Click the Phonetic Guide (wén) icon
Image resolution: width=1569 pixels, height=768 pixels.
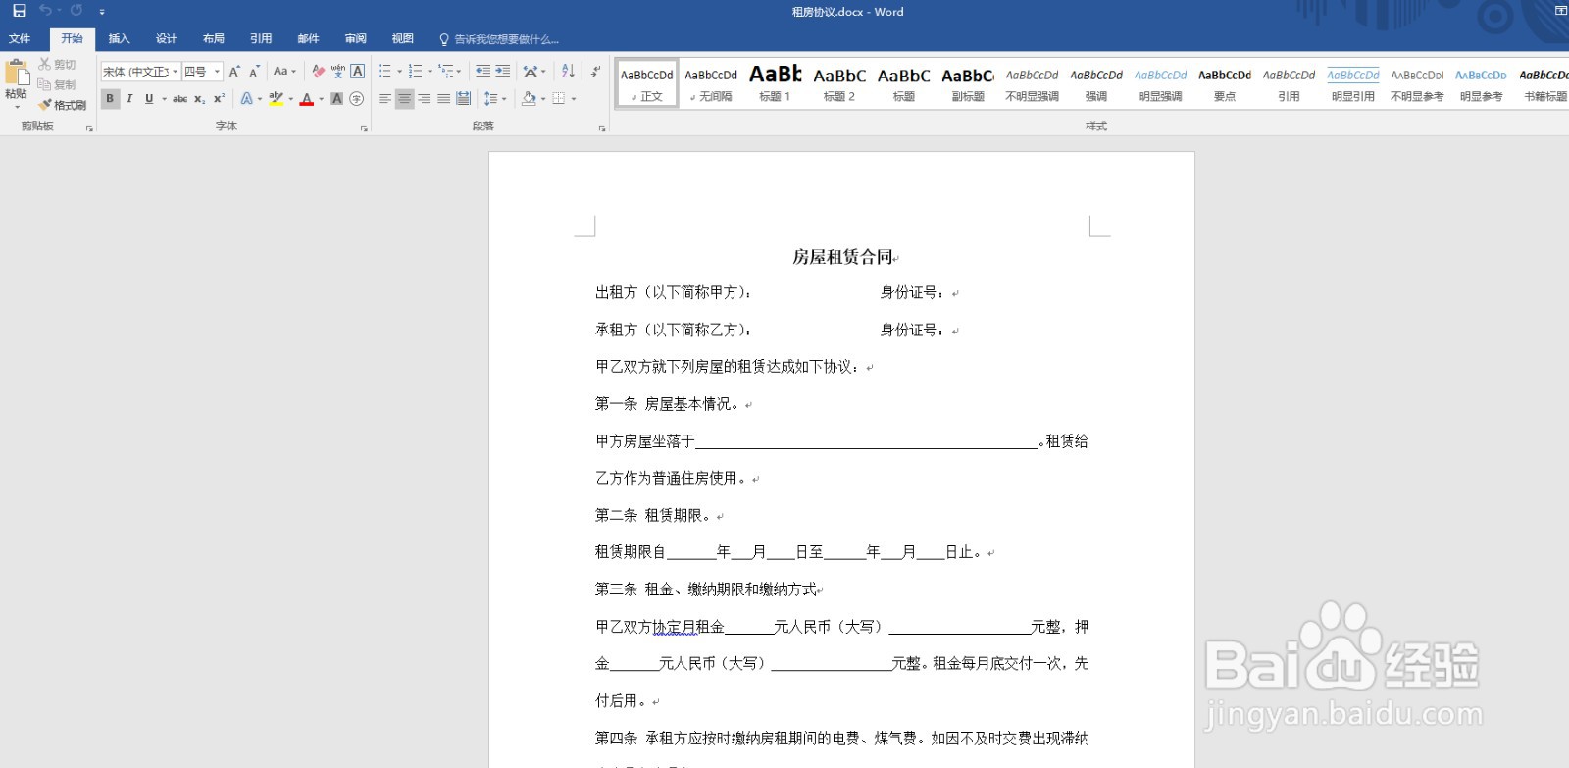coord(338,72)
